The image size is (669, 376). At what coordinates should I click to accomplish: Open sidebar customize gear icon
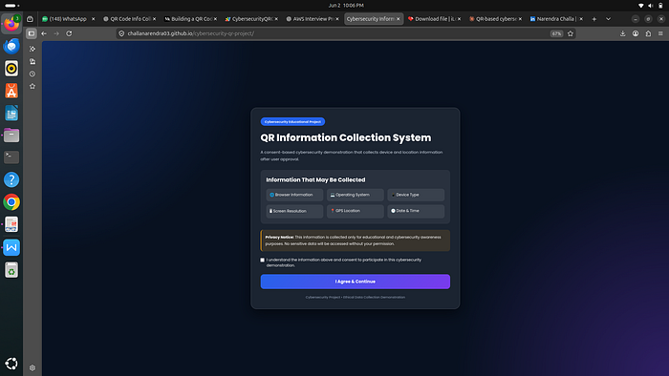coord(32,367)
